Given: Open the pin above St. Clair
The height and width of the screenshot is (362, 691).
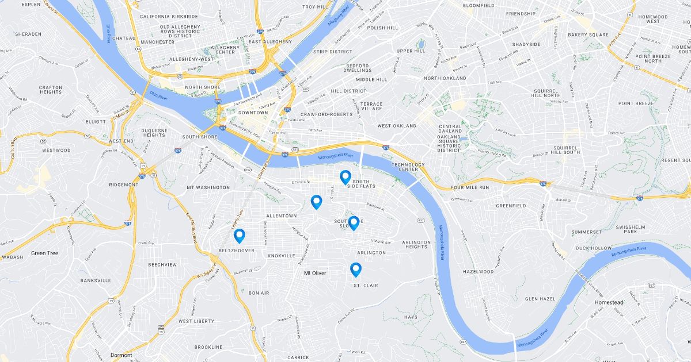Looking at the screenshot, I should tap(356, 269).
